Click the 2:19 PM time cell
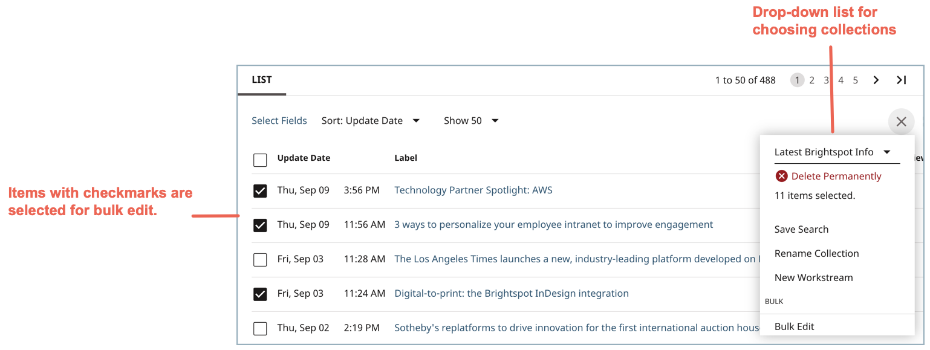This screenshot has height=350, width=930. [362, 328]
